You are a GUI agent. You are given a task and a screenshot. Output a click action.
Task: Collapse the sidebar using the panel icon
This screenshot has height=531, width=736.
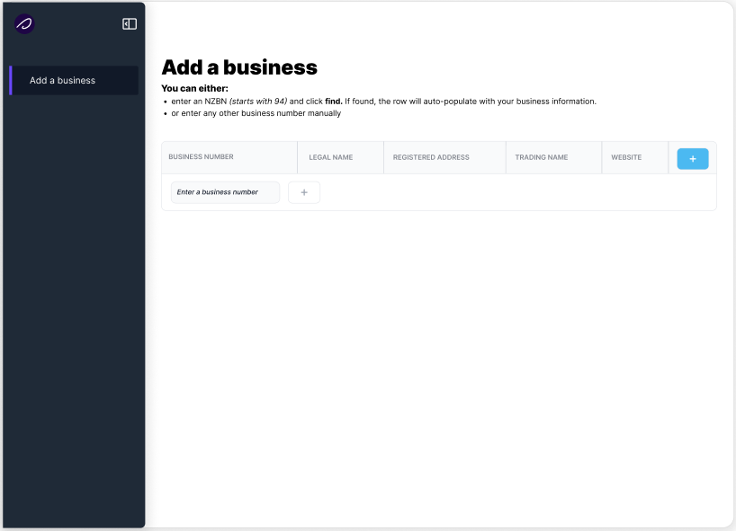[x=130, y=24]
